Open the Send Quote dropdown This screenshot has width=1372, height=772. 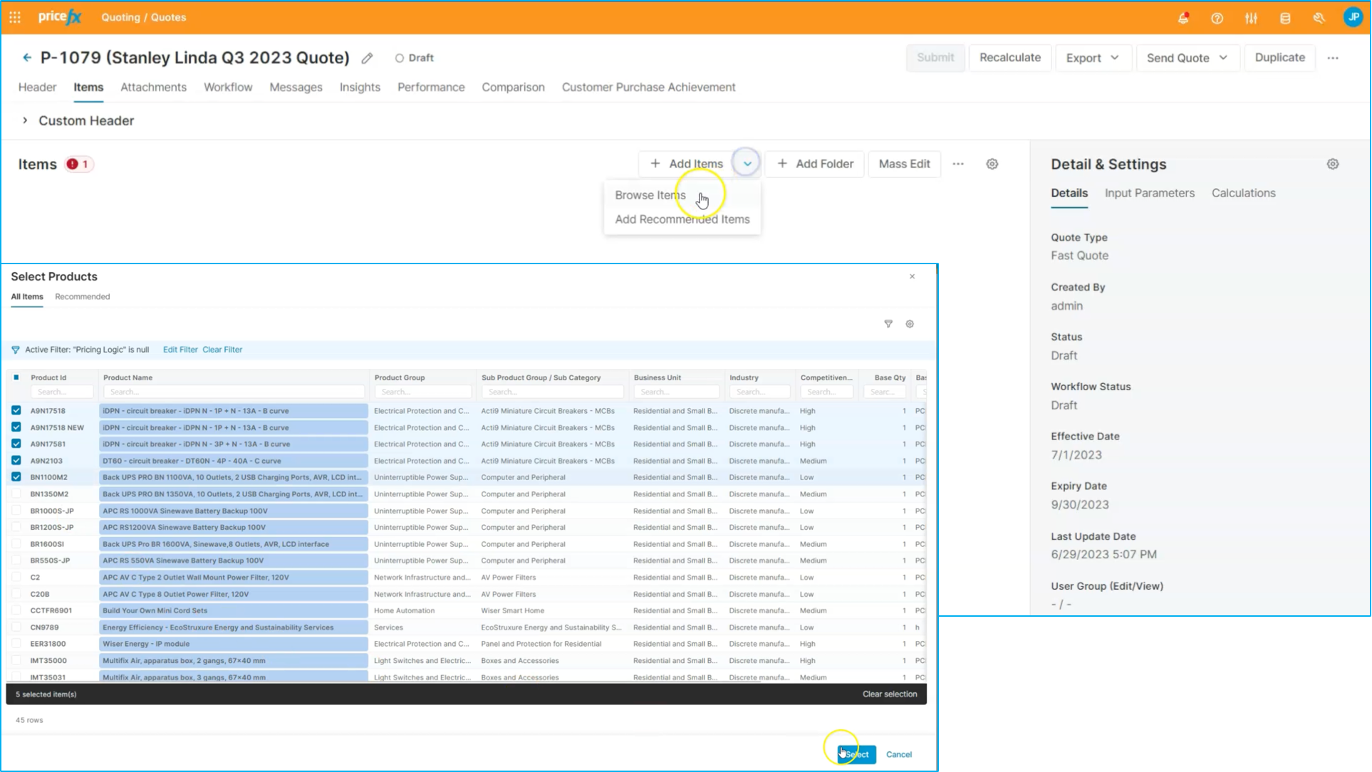[1187, 58]
